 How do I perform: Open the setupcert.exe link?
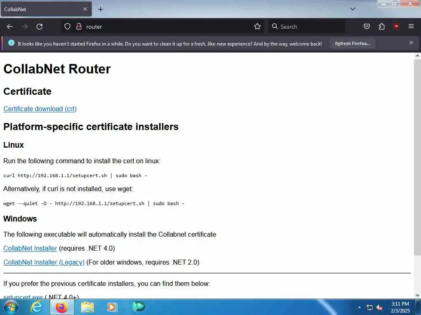click(x=23, y=297)
